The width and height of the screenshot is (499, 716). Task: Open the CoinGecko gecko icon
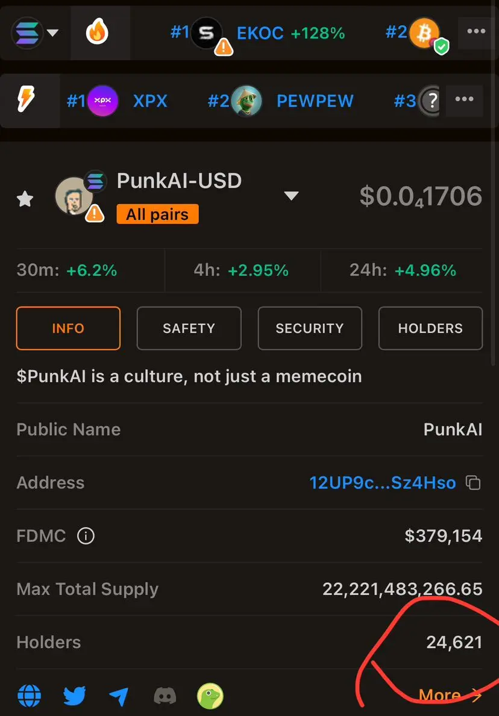210,696
